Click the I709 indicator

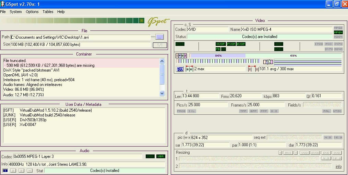[319, 44]
